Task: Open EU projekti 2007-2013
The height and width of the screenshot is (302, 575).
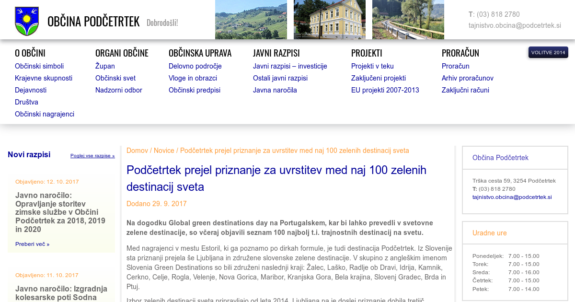Action: pos(385,90)
